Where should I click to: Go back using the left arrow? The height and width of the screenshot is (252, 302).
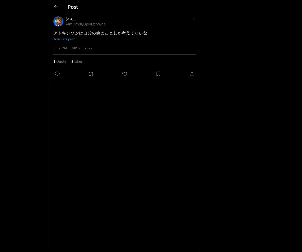point(56,7)
